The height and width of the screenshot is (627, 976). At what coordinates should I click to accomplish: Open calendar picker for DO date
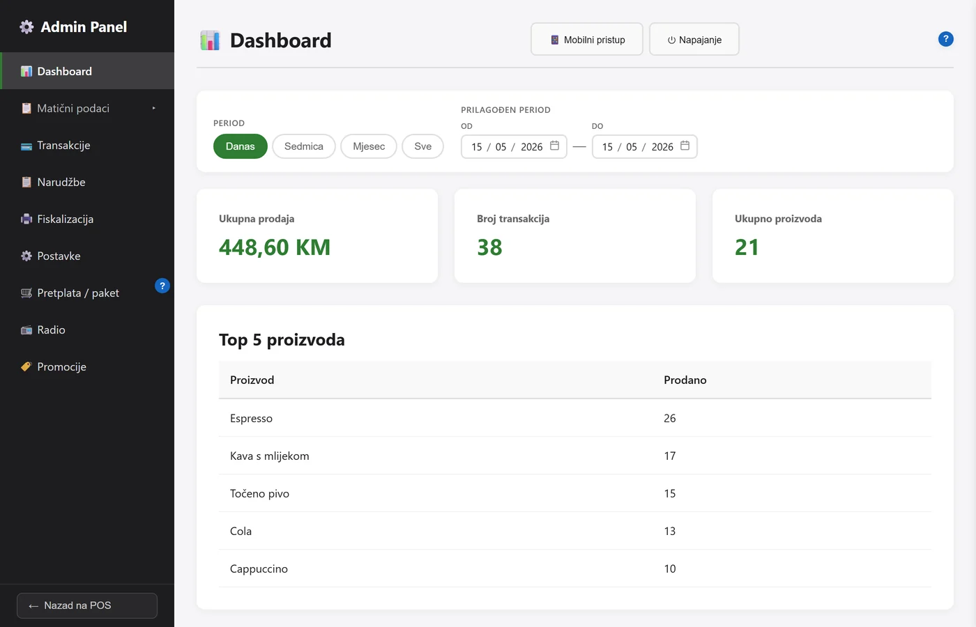coord(685,146)
